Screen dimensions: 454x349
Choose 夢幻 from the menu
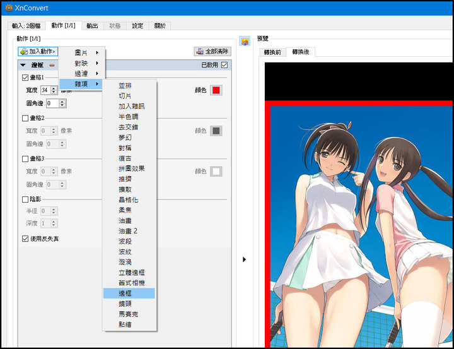click(129, 138)
